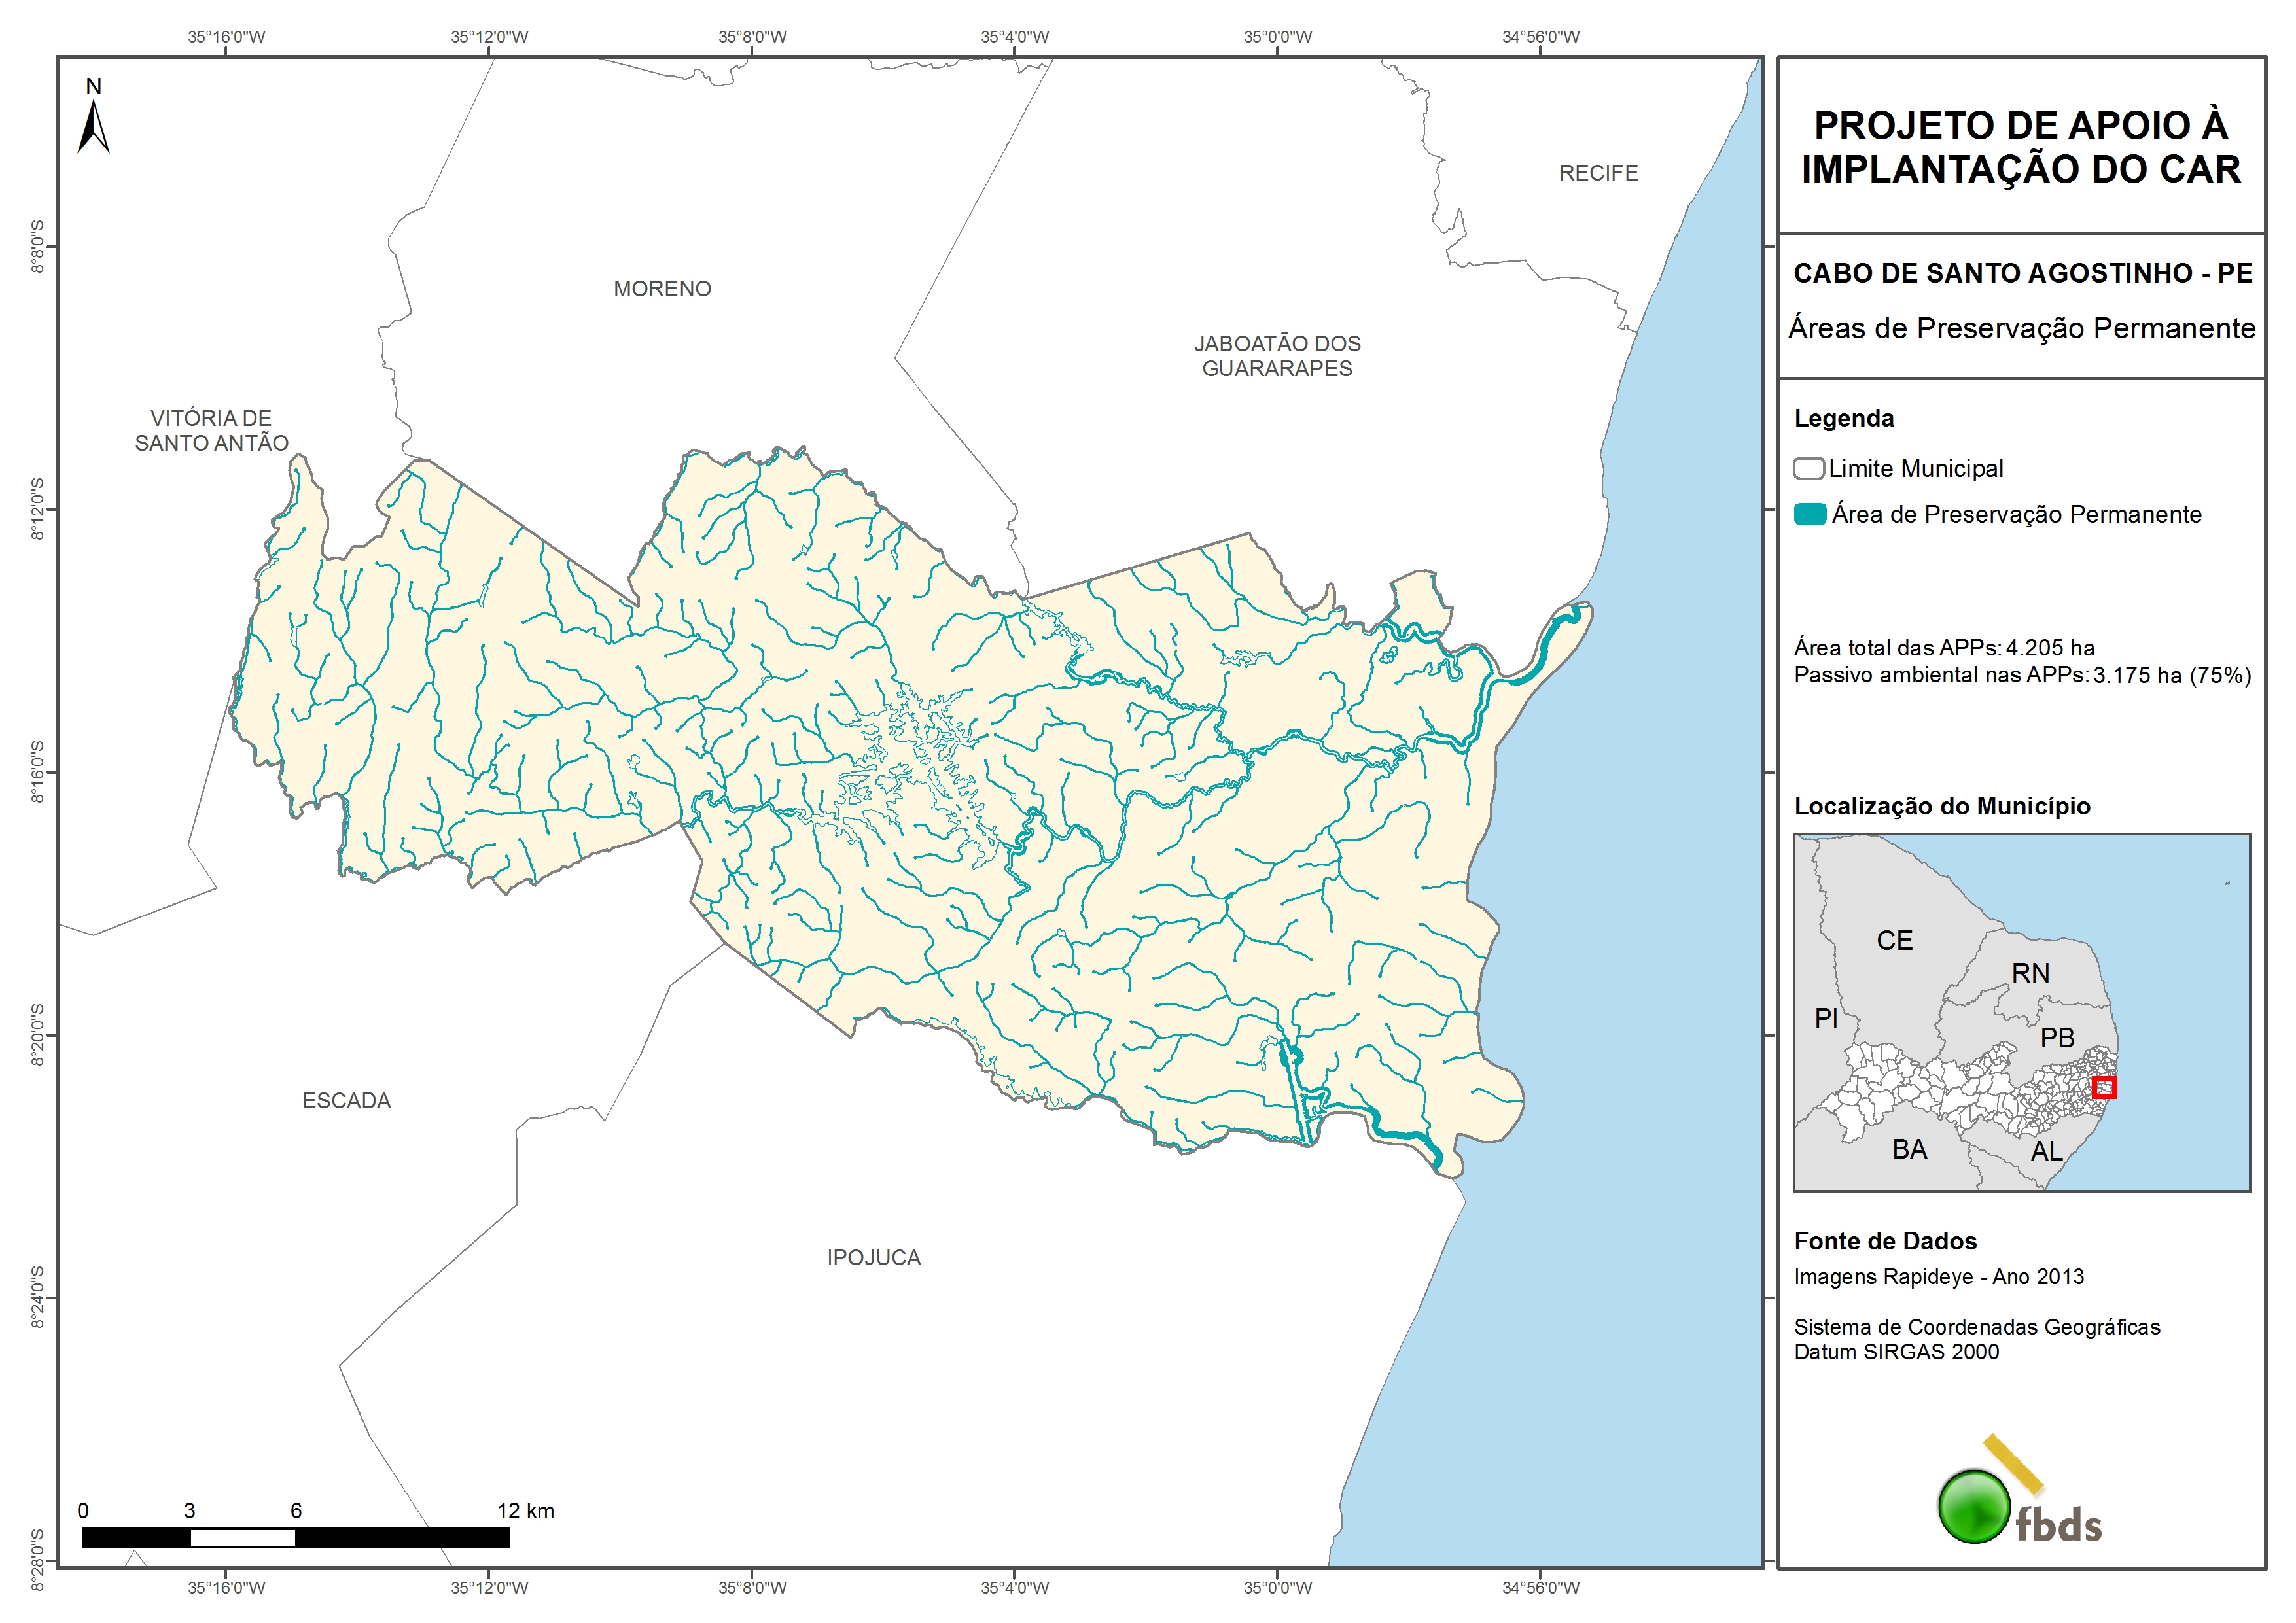Click the red locator square on inset map
This screenshot has width=2296, height=1623.
point(2104,1087)
